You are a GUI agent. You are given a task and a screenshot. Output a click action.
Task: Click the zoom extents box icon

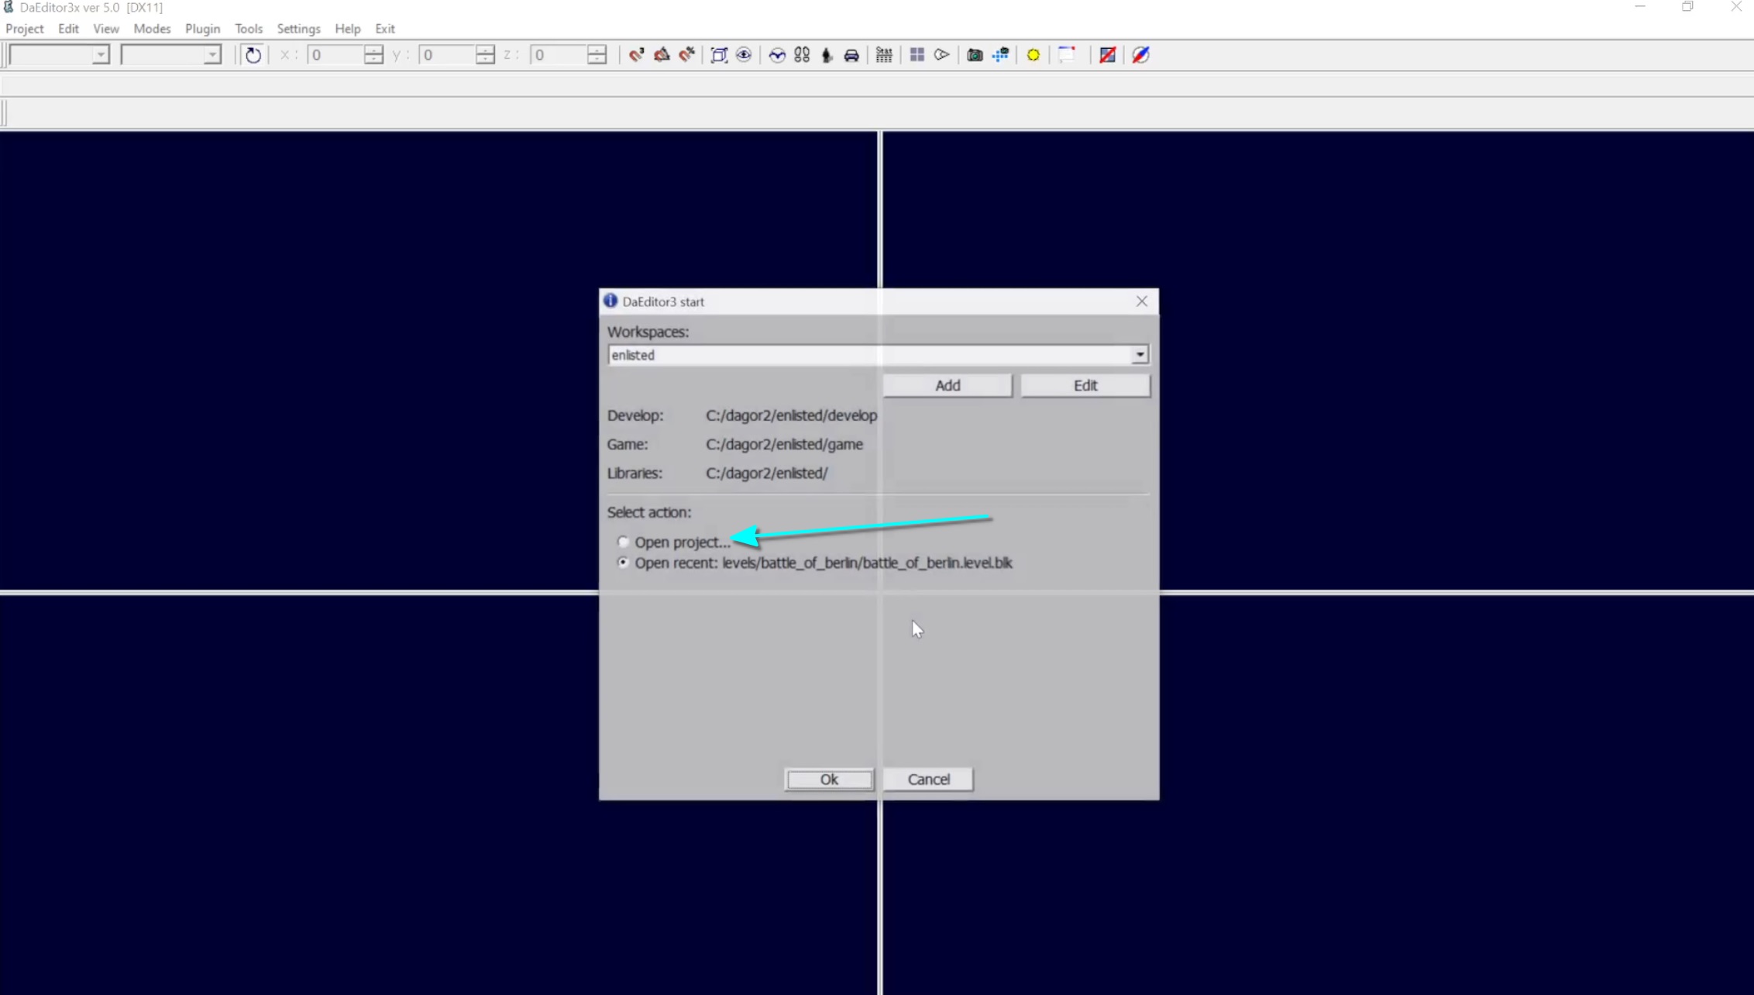(719, 55)
